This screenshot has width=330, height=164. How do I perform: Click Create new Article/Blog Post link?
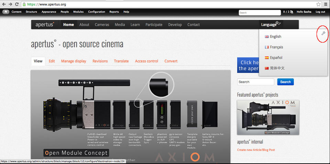(x=256, y=150)
